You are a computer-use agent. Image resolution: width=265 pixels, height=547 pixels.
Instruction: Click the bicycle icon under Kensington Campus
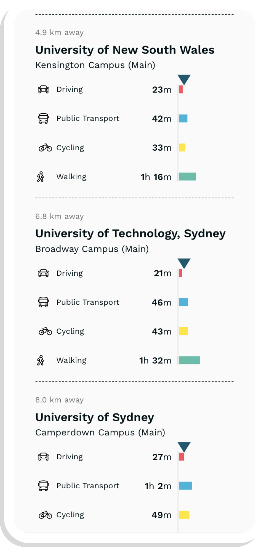(x=45, y=148)
